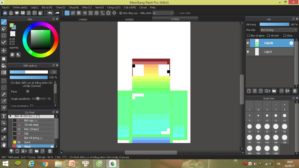Select the Eraser tool

click(x=4, y=29)
